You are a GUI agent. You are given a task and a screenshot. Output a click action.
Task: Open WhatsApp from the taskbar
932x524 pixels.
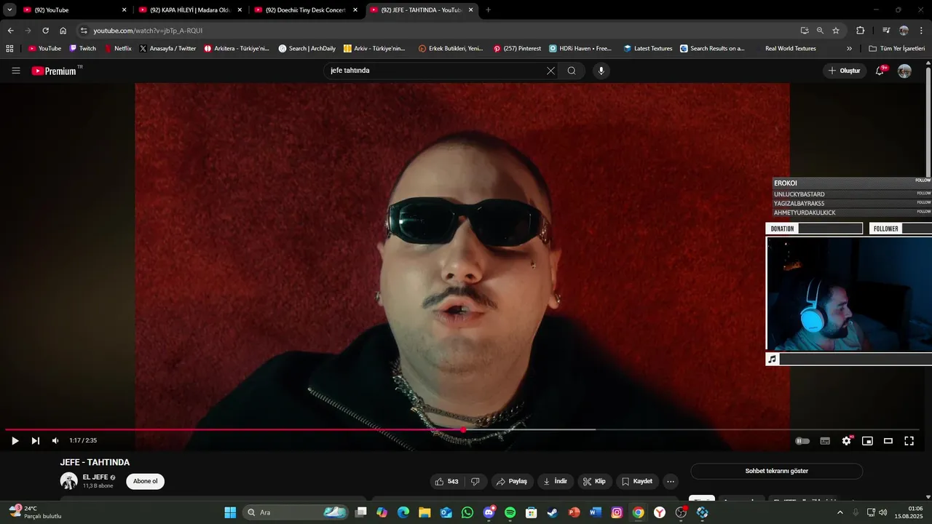pyautogui.click(x=467, y=512)
